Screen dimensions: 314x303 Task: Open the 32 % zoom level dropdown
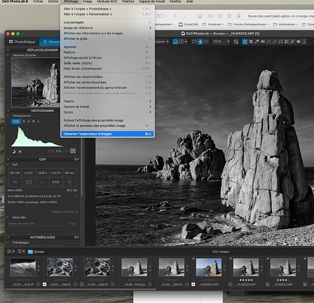221,42
